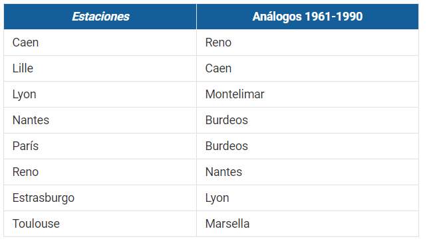The height and width of the screenshot is (247, 431).
Task: Click Lyon analog in Estrasburgo row
Action: [x=307, y=198]
